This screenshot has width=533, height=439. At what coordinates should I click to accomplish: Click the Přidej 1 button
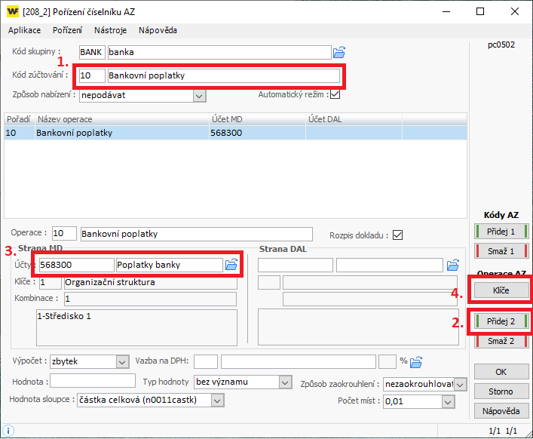(501, 232)
